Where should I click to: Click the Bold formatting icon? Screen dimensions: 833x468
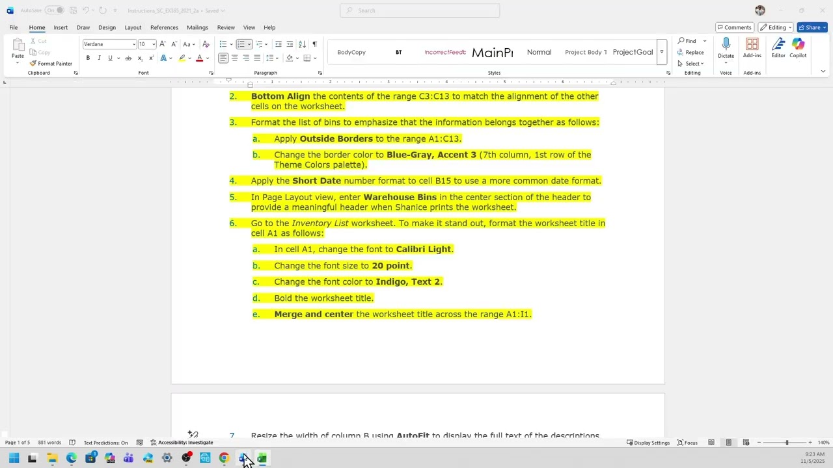click(88, 58)
